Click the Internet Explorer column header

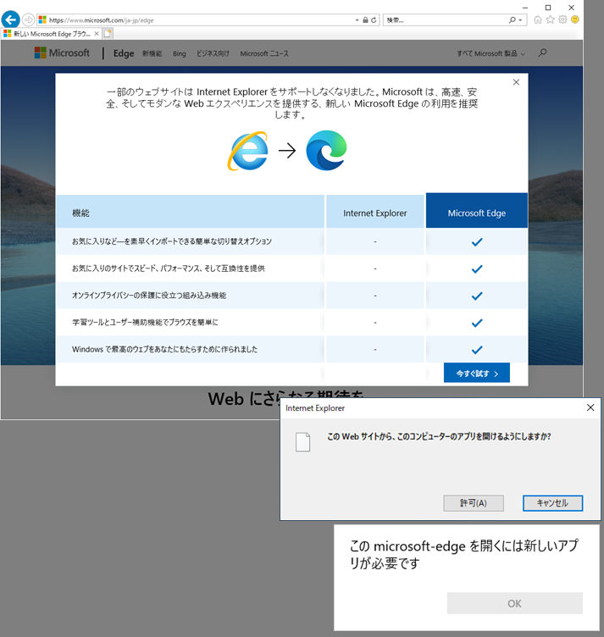tap(375, 213)
